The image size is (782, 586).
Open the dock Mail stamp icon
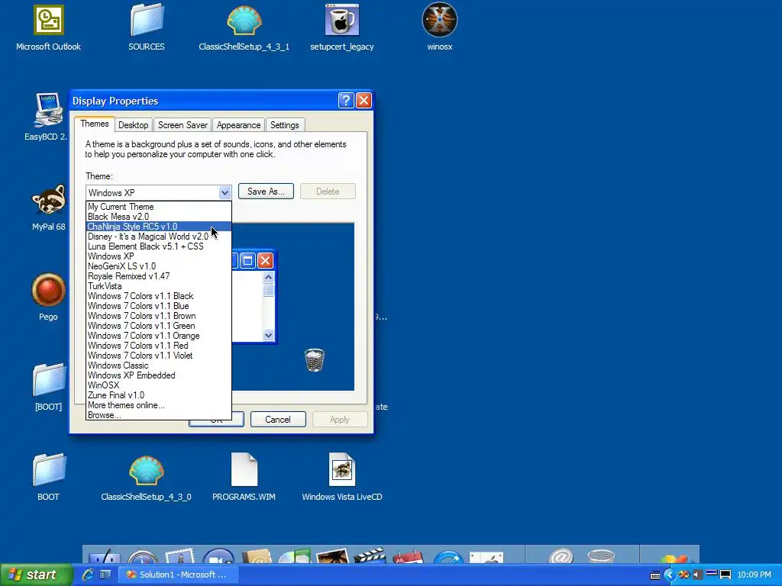(x=179, y=556)
